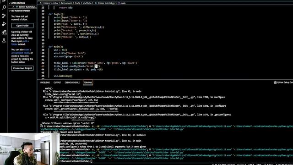Image resolution: width=293 pixels, height=165 pixels.
Task: Switch to the Debug Console tab
Action: 72,82
